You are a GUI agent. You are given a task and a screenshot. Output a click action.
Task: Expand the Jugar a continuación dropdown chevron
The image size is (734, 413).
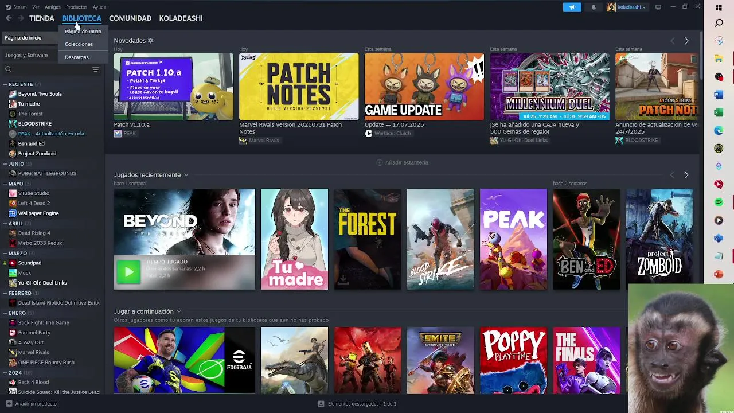(x=179, y=311)
